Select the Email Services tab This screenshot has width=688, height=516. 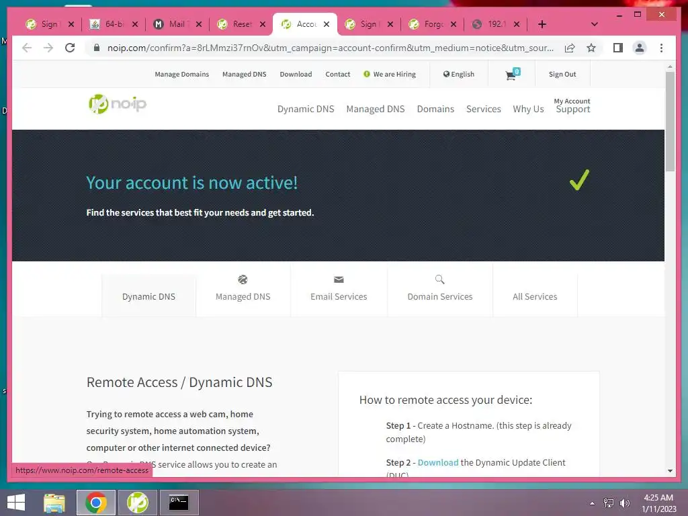pos(339,290)
